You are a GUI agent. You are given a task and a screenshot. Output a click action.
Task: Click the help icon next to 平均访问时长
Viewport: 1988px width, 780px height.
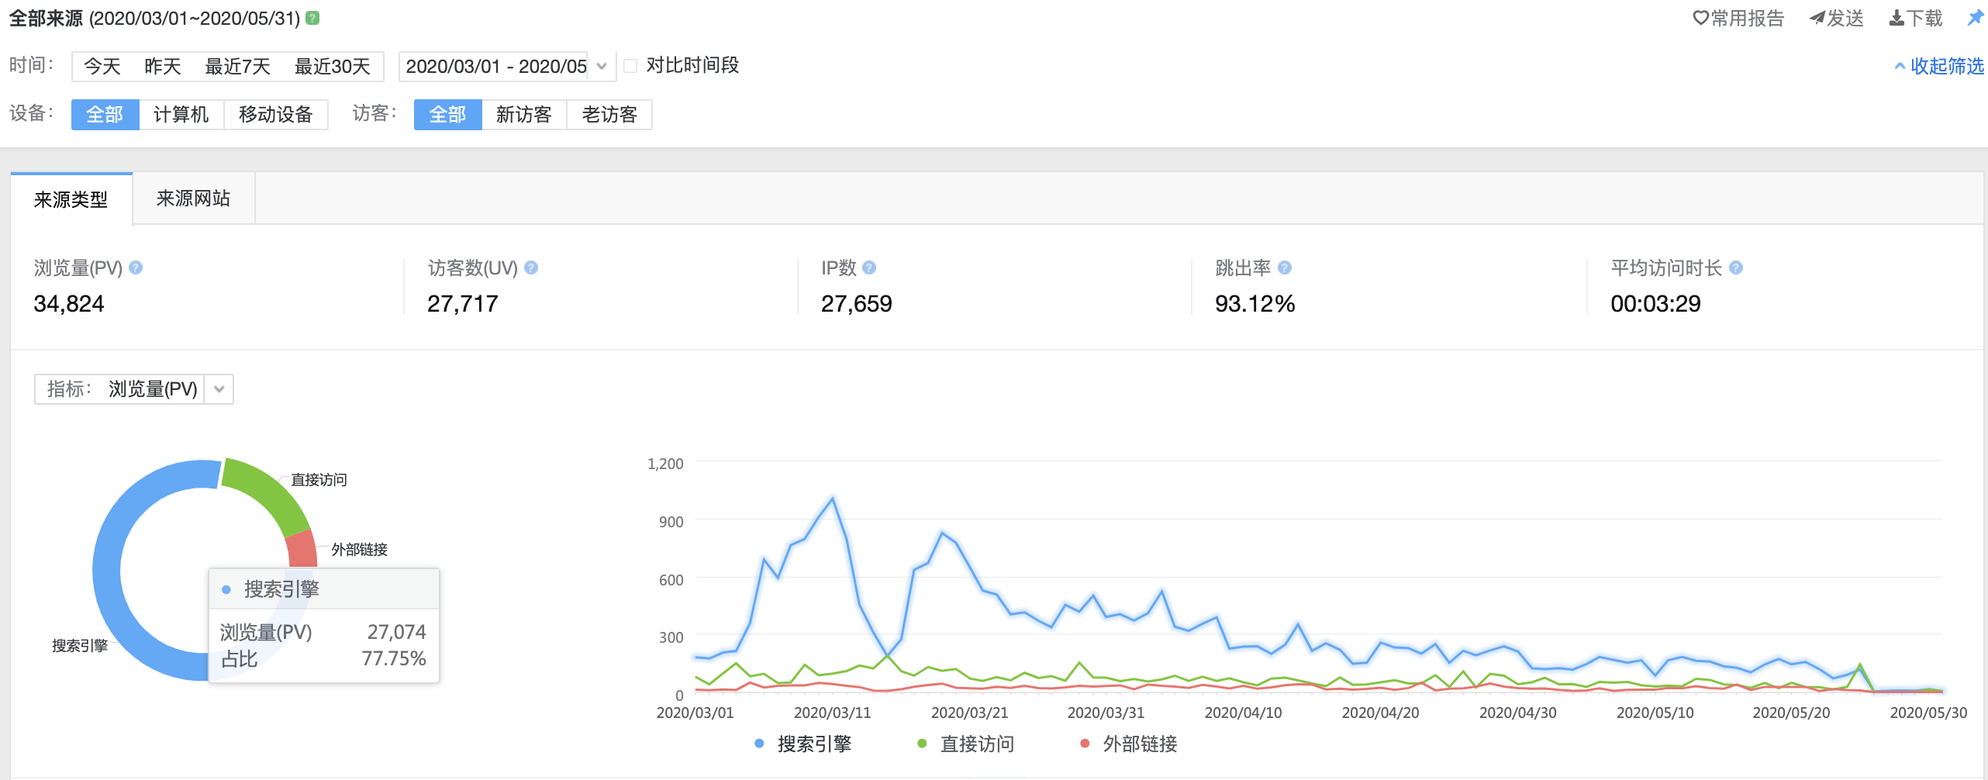coord(1736,267)
